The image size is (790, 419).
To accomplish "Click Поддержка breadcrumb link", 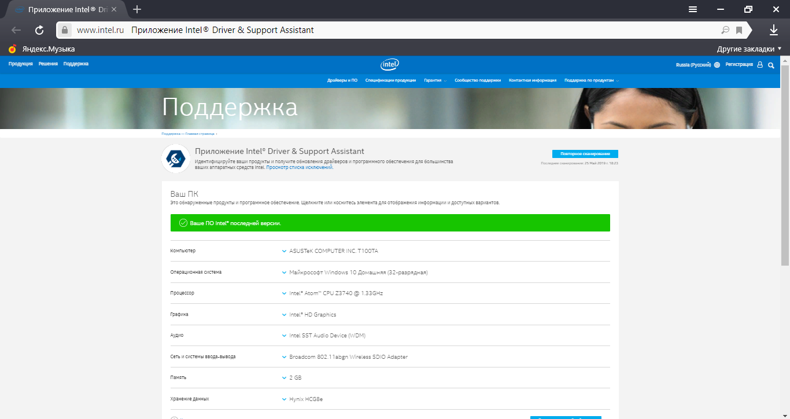I will click(x=171, y=134).
